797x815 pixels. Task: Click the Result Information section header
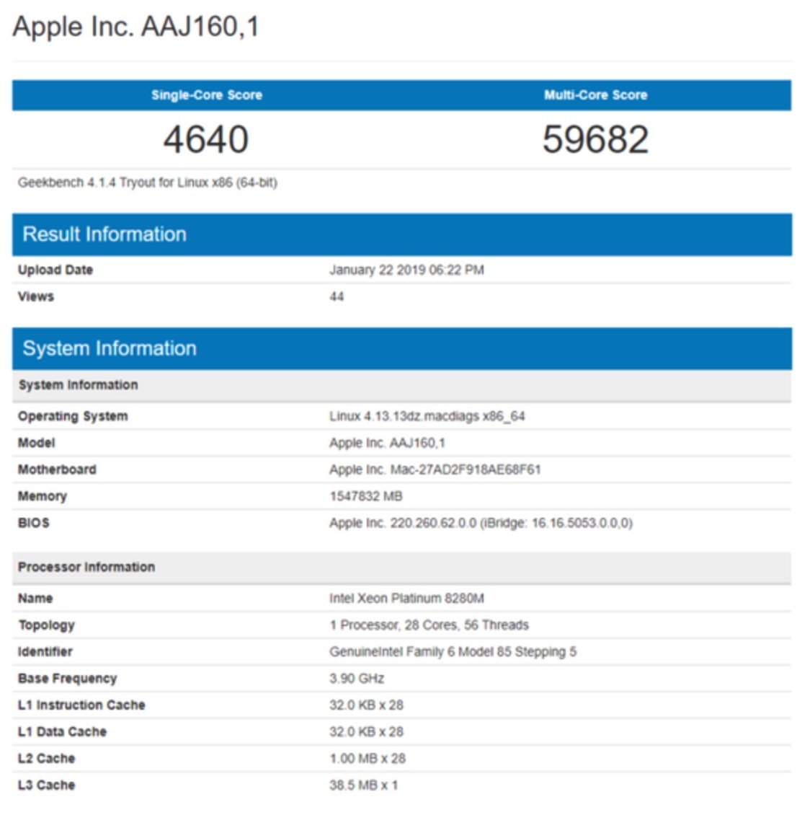click(402, 234)
